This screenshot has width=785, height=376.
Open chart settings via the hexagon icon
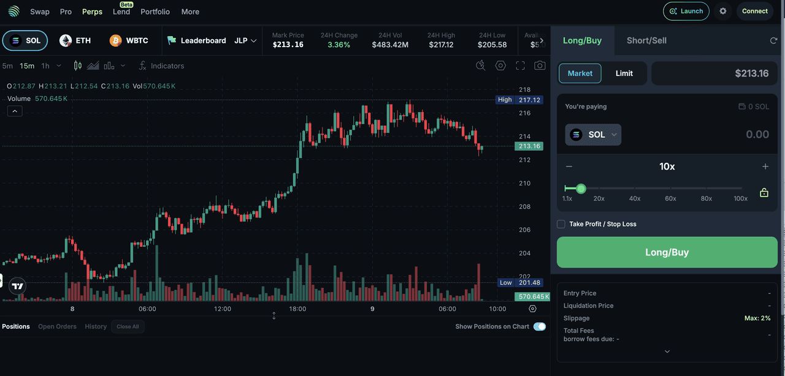point(500,65)
